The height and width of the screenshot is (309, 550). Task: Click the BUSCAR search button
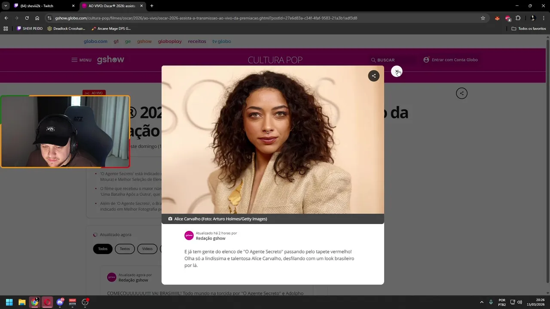(383, 60)
